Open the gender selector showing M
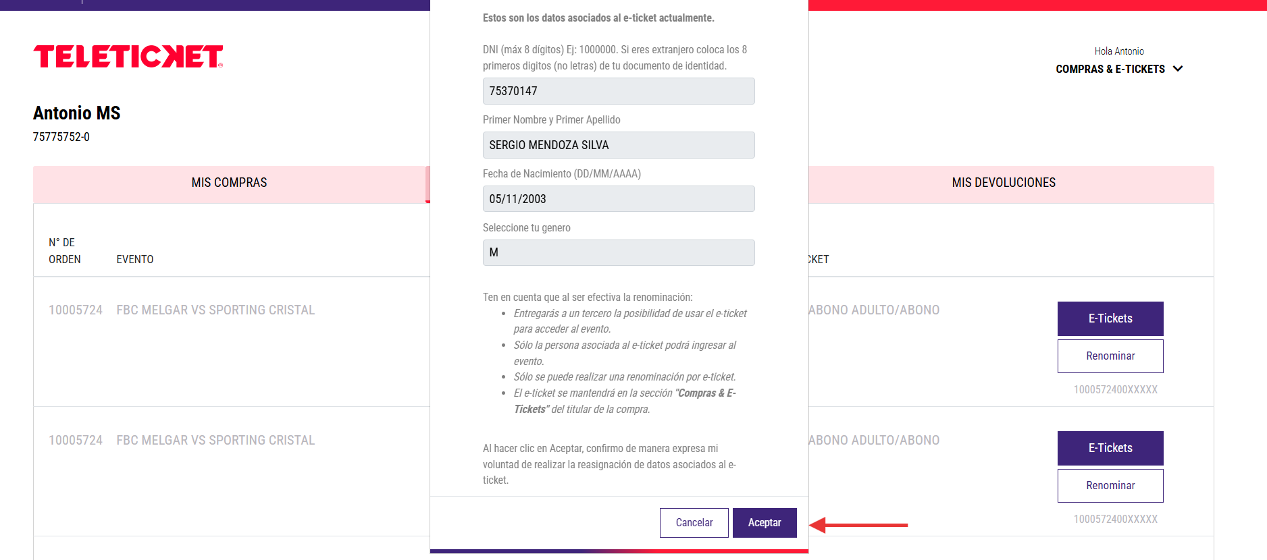The height and width of the screenshot is (560, 1267). [x=619, y=252]
